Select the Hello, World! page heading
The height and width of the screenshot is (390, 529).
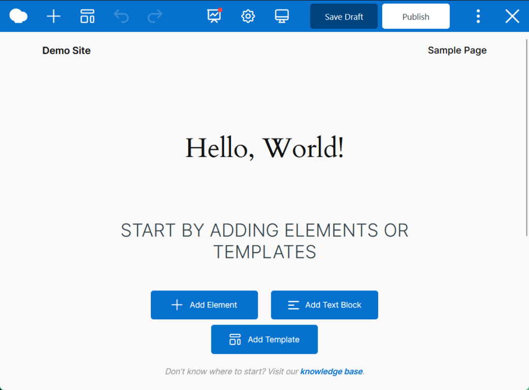(x=264, y=148)
